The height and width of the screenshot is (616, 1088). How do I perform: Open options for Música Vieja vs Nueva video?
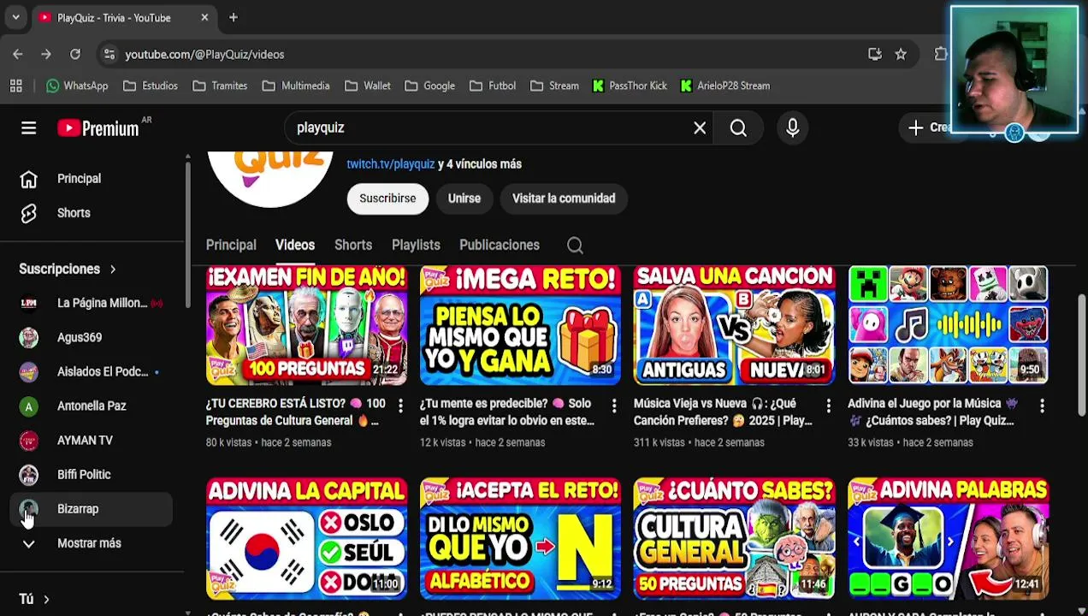pos(828,406)
